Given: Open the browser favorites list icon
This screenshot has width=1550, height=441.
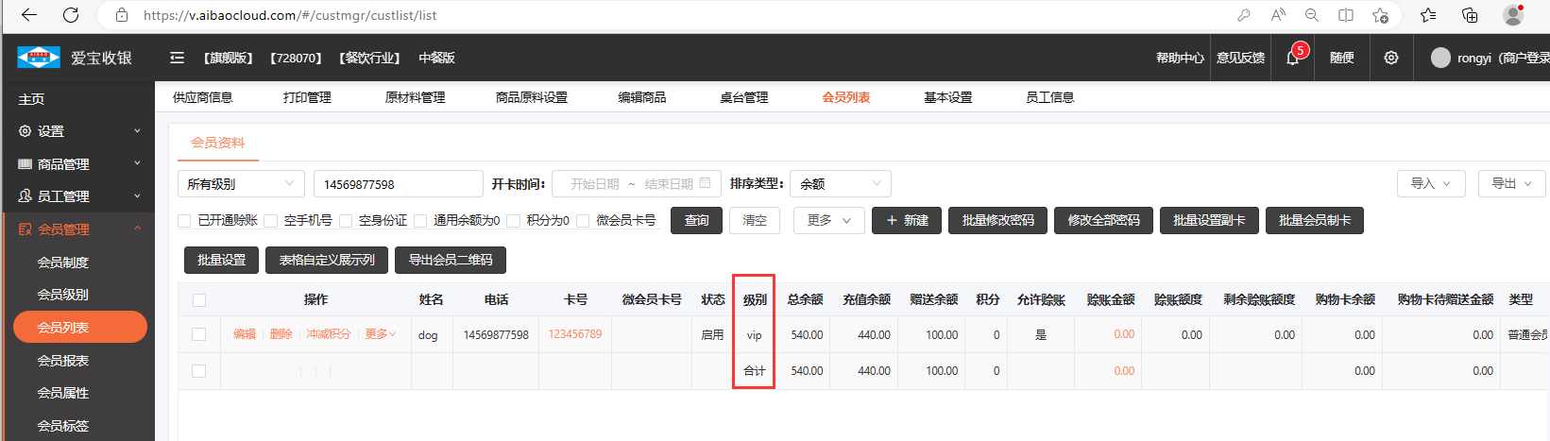Looking at the screenshot, I should coord(1428,15).
